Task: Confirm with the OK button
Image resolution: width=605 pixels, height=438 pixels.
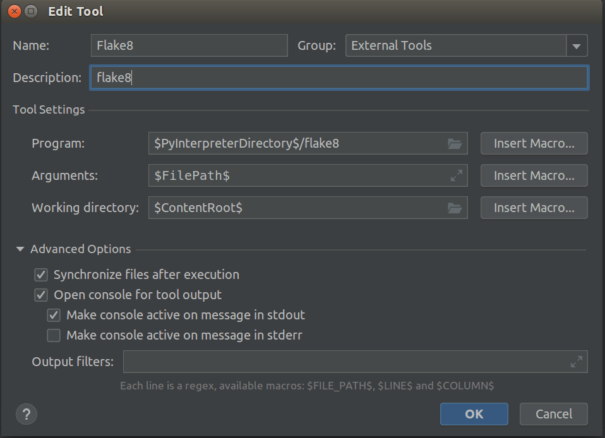Action: pos(474,414)
